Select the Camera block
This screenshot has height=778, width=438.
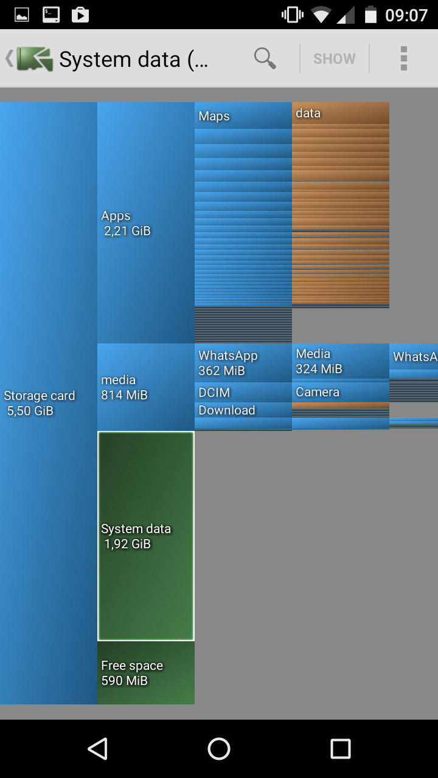[x=341, y=392]
